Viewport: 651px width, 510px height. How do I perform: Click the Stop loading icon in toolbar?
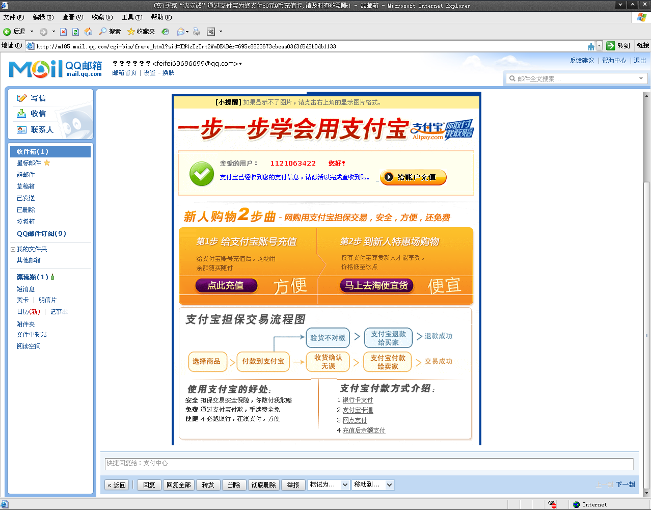pos(63,32)
